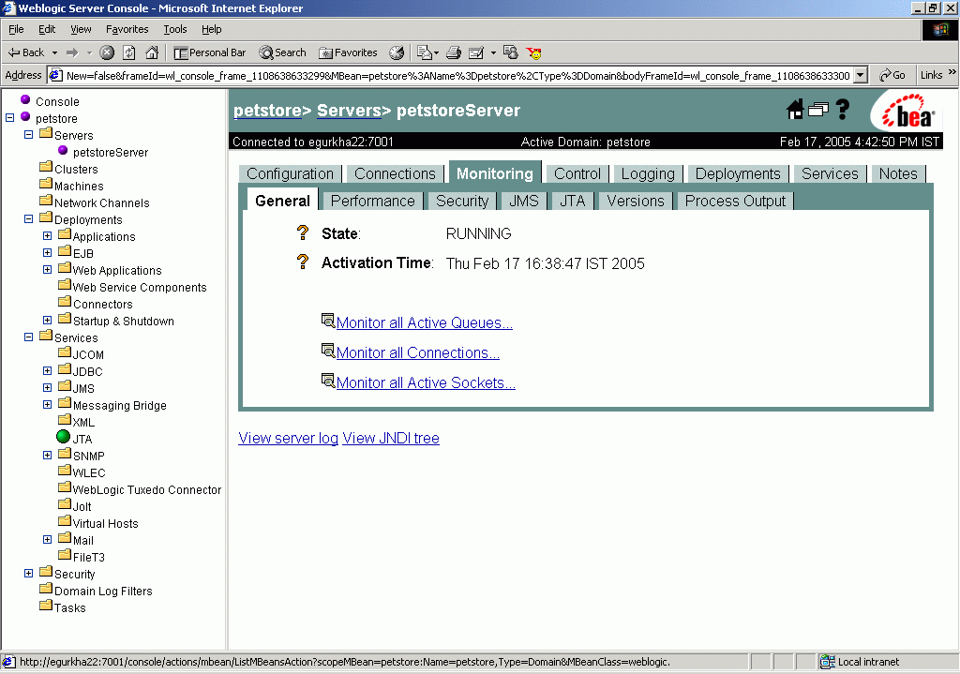Click the Personal Bar toolbar button
The image size is (960, 674).
(209, 52)
